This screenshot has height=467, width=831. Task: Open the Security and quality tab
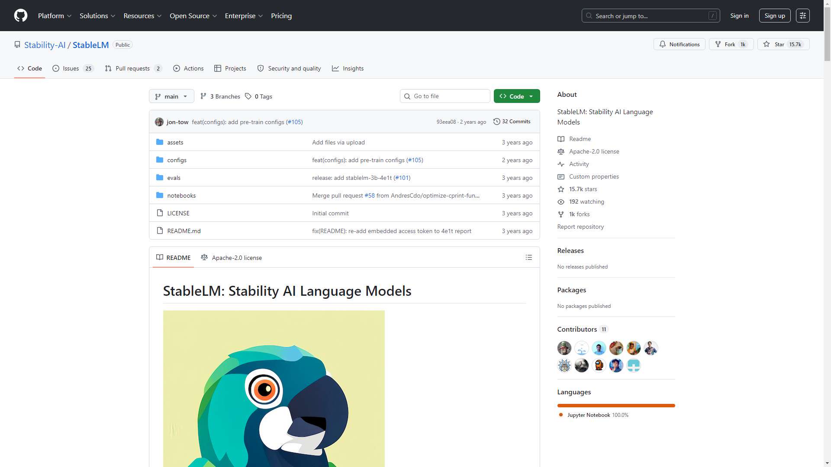(x=289, y=68)
